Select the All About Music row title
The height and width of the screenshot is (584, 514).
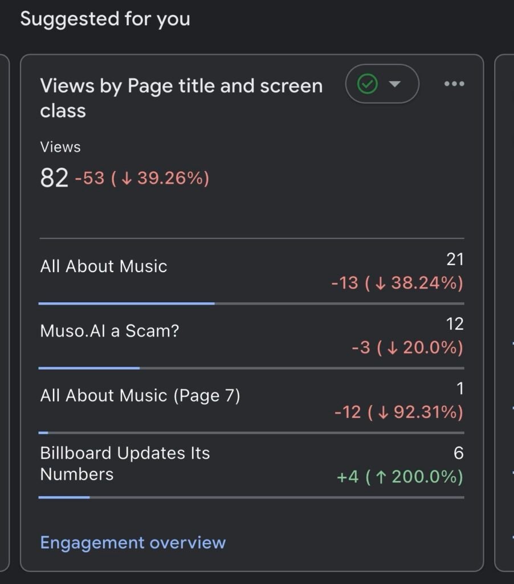tap(104, 266)
